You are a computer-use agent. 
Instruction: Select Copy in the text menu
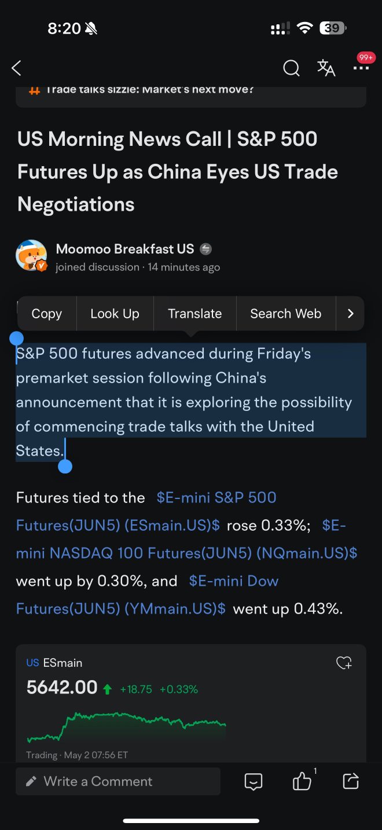(46, 314)
